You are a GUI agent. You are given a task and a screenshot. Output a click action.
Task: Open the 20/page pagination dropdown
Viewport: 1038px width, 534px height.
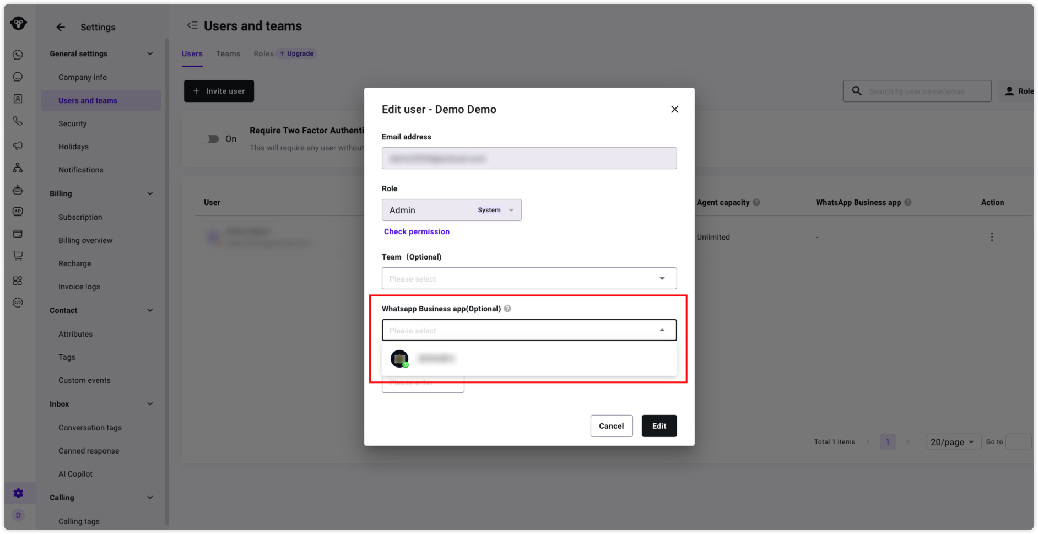[x=953, y=442]
